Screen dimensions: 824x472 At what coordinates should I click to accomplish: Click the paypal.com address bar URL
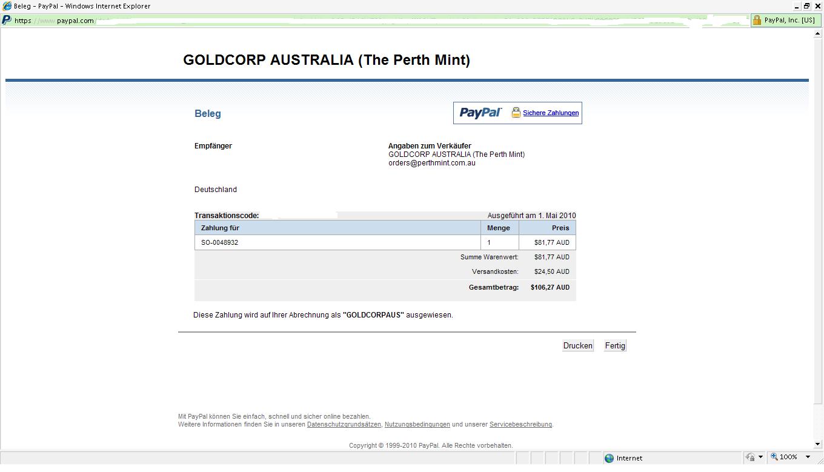click(x=55, y=21)
